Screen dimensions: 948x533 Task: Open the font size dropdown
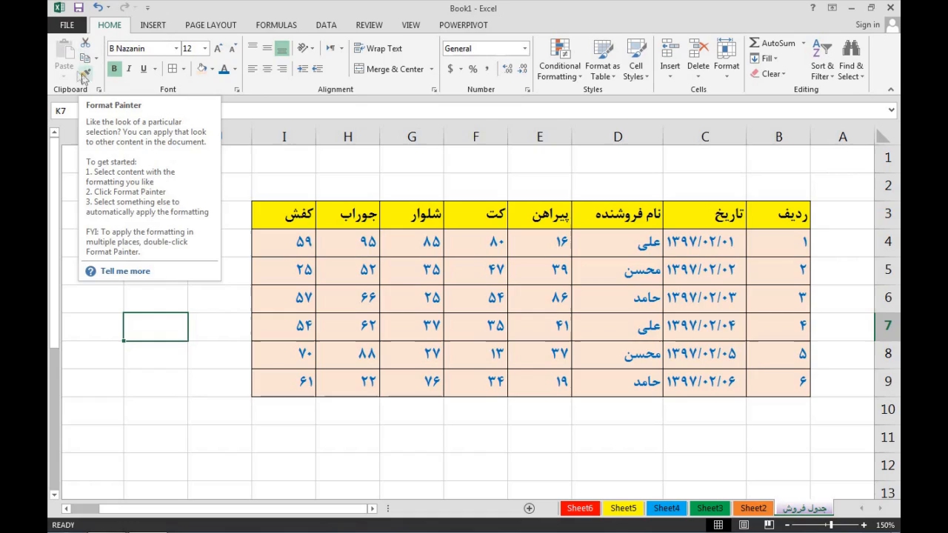coord(205,49)
